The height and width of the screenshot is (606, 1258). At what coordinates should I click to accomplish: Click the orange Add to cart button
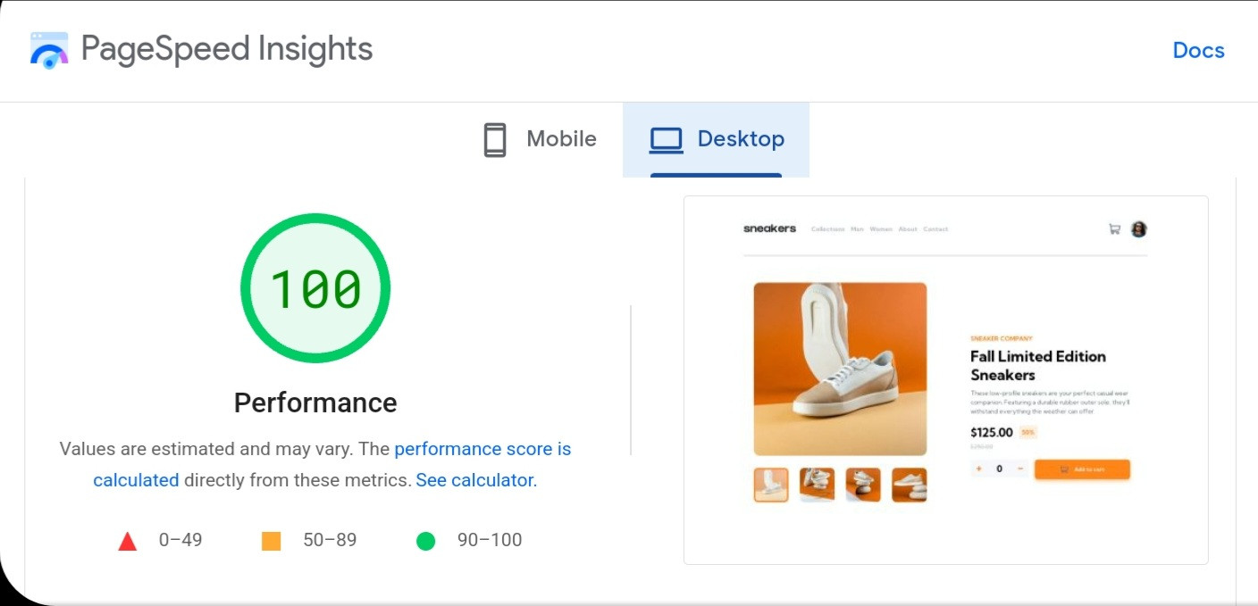(1082, 469)
